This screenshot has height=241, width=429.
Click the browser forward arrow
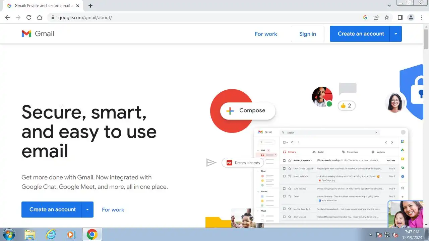[x=18, y=17]
